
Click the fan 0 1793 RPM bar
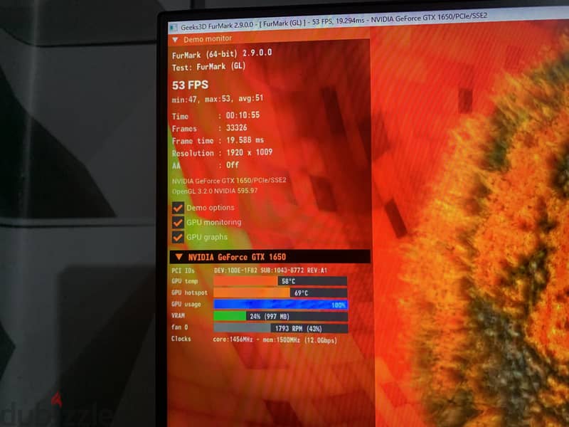click(x=280, y=328)
